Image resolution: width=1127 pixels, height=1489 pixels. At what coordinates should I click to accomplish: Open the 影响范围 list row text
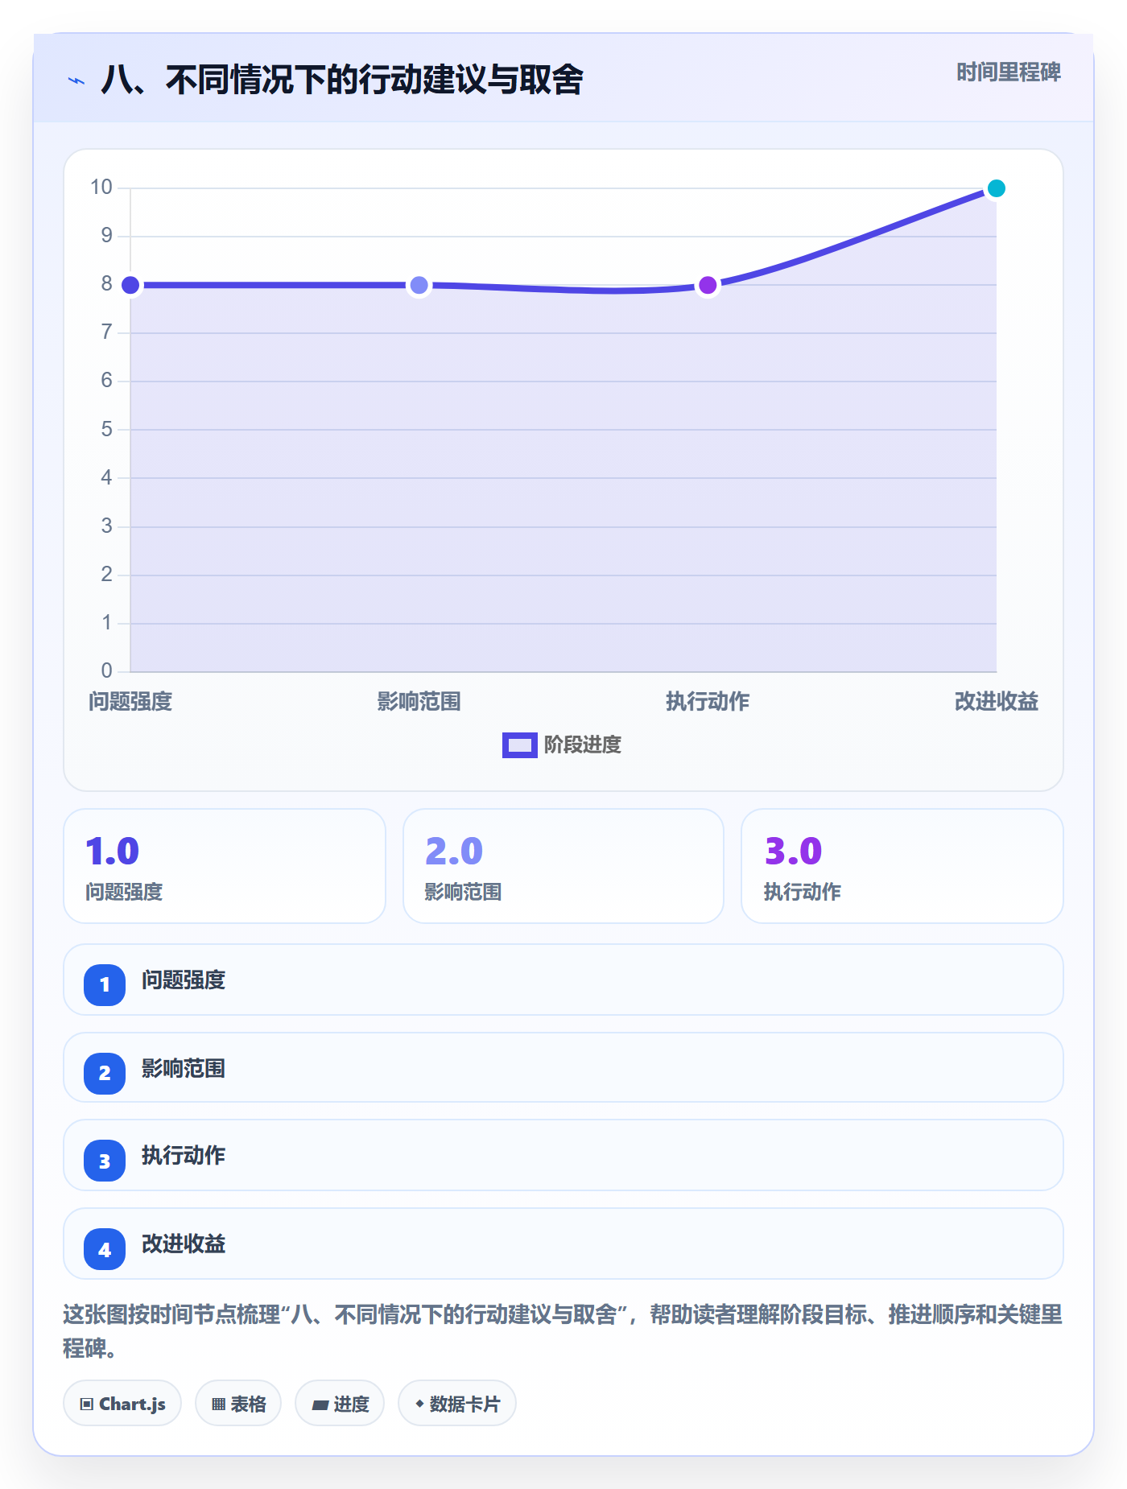pos(184,1069)
